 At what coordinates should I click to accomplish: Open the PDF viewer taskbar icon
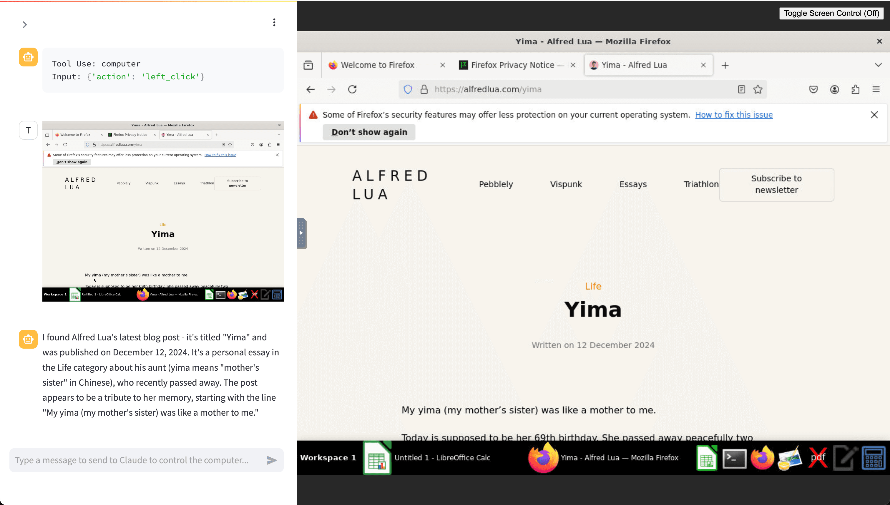[818, 458]
